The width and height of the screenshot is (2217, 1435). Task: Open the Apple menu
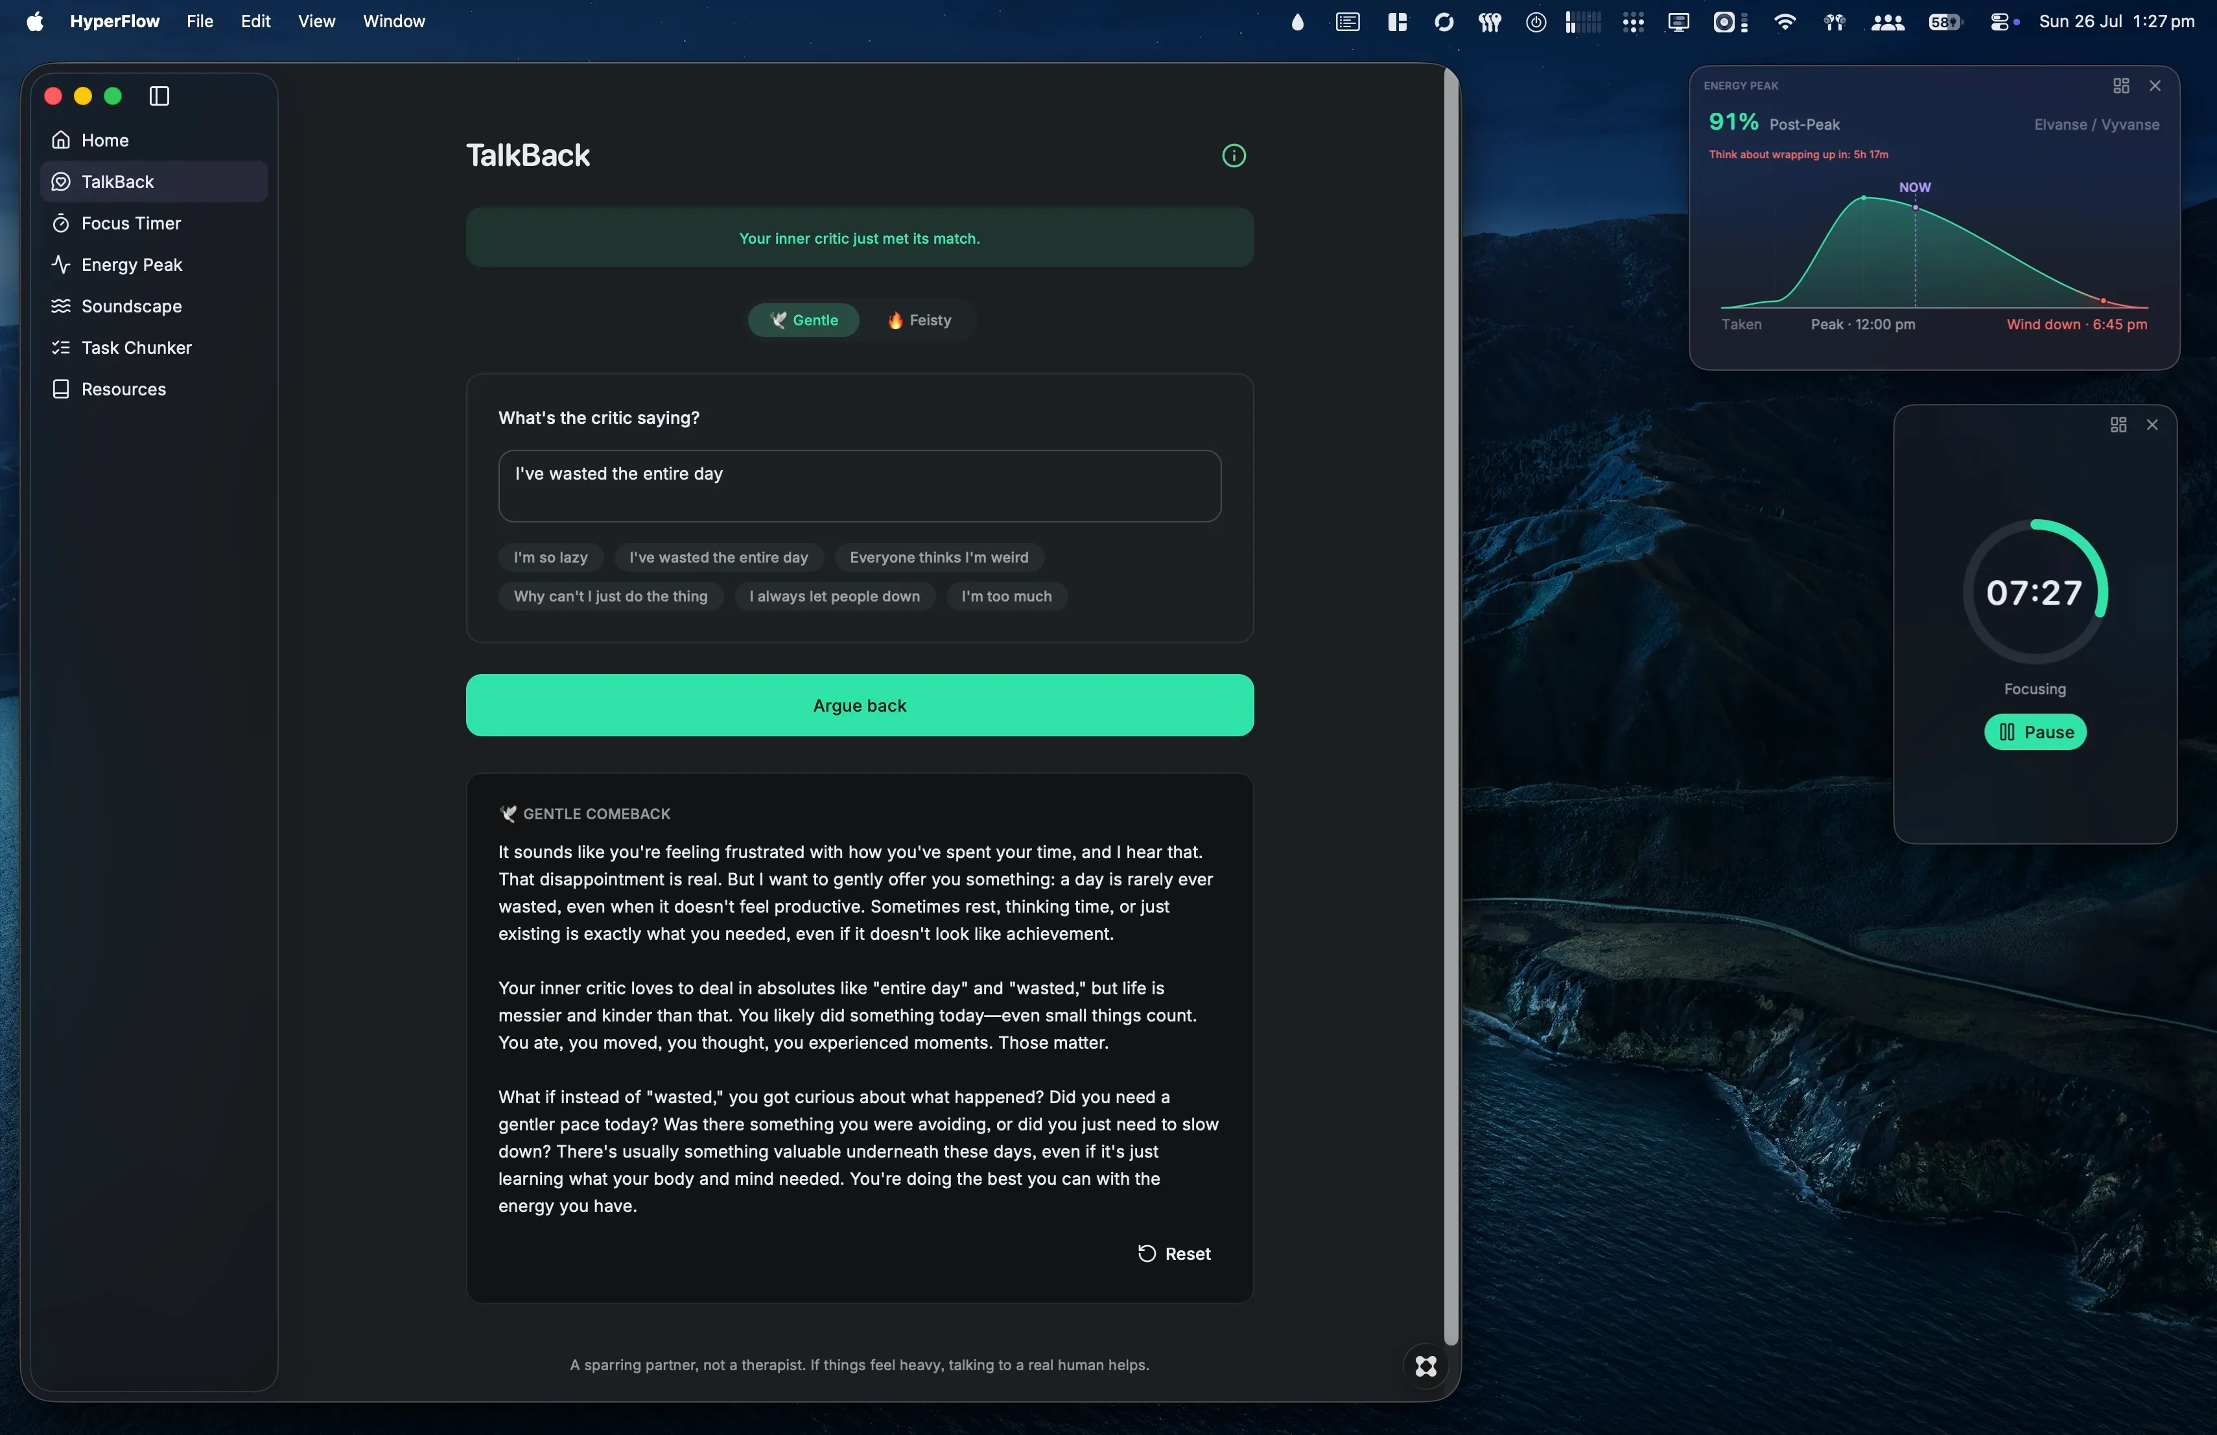point(34,21)
